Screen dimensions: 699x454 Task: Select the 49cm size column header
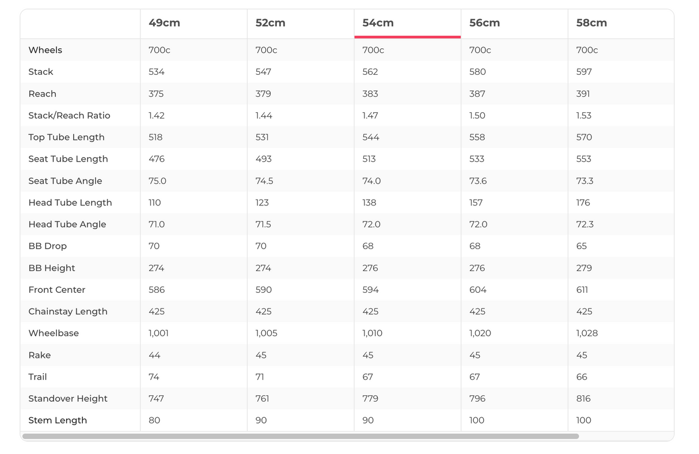coord(164,23)
